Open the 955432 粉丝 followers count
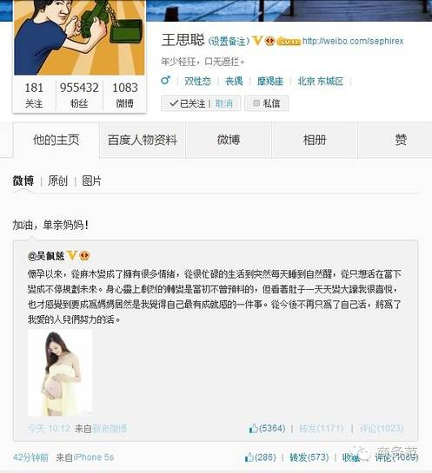This screenshot has height=473, width=432. coord(79,95)
